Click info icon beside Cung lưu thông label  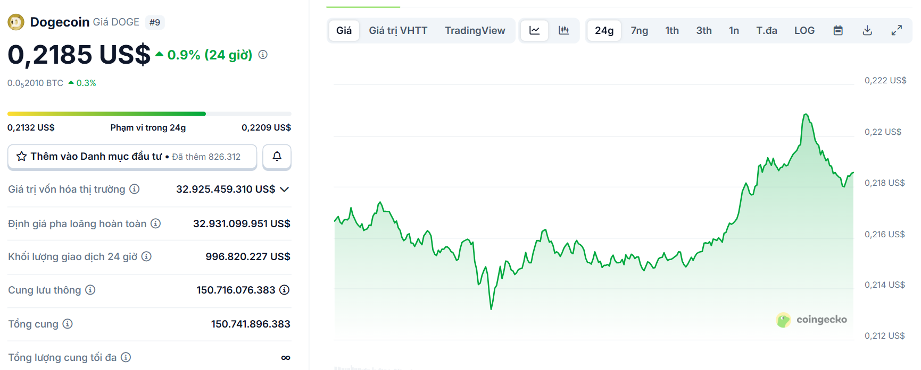(90, 290)
